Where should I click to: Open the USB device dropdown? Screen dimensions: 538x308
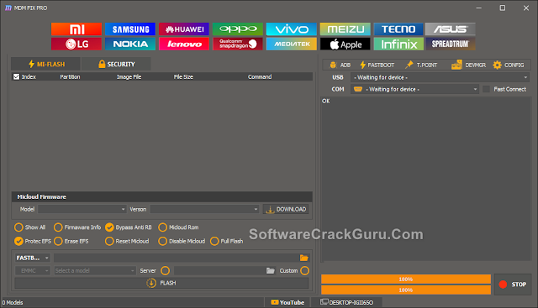coord(440,77)
